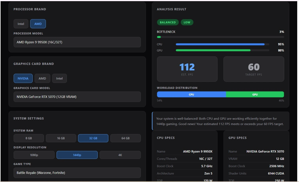This screenshot has width=299, height=182.
Task: Select 4K display resolution
Action: pyautogui.click(x=120, y=155)
